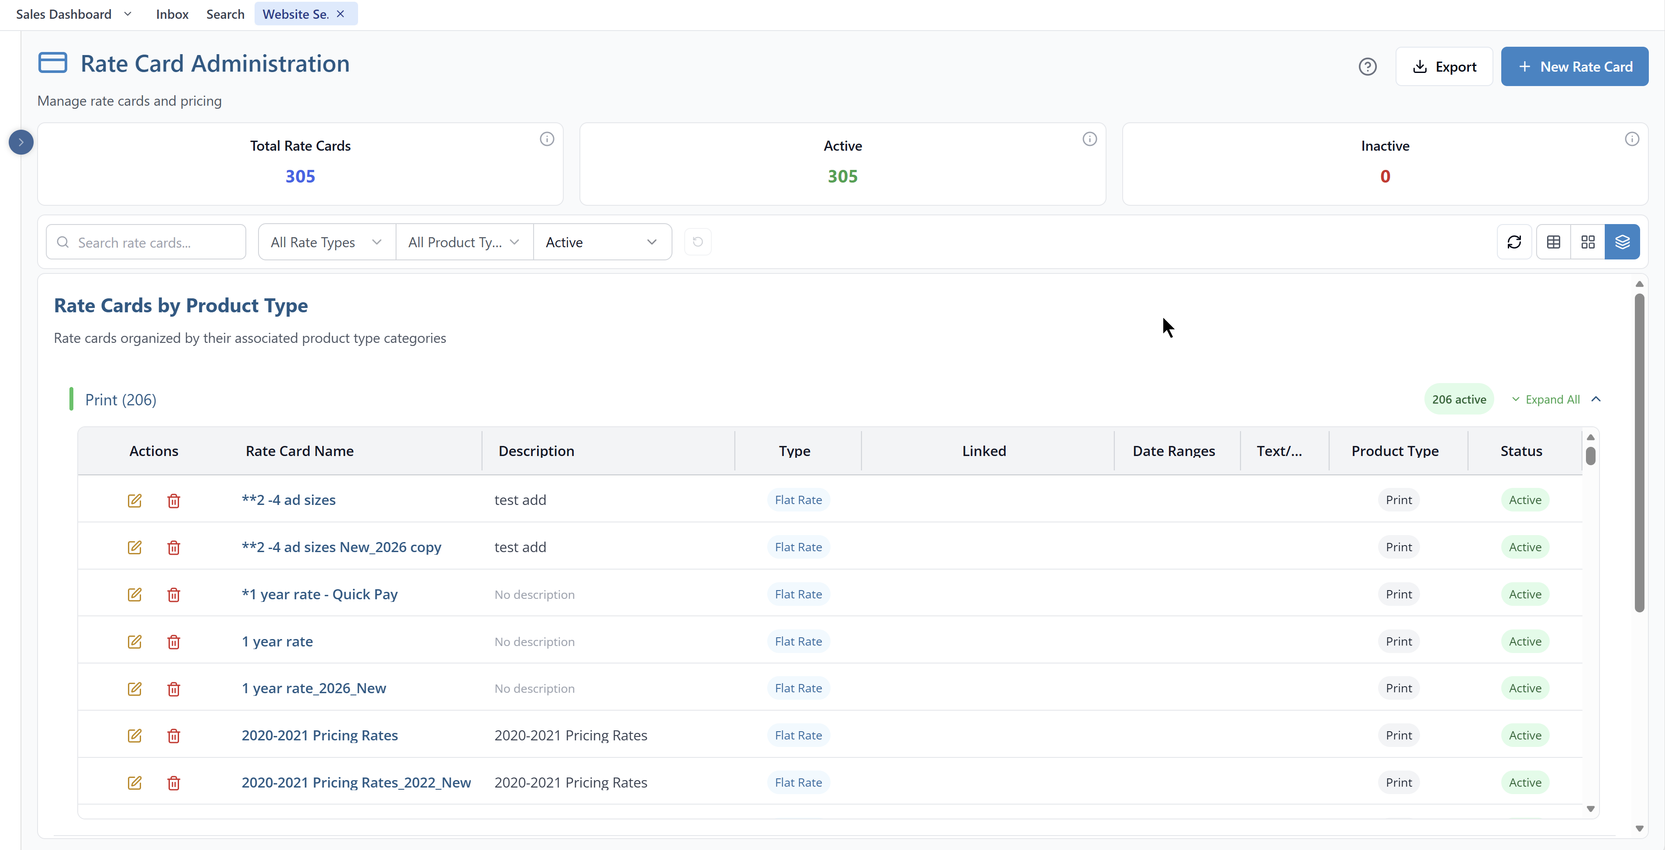Click the scroll-down arrow of the Print table
1665x850 pixels.
point(1591,809)
